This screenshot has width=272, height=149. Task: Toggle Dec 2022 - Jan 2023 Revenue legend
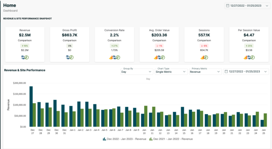[125, 139]
